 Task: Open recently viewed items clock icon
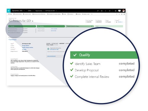pos(102,11)
